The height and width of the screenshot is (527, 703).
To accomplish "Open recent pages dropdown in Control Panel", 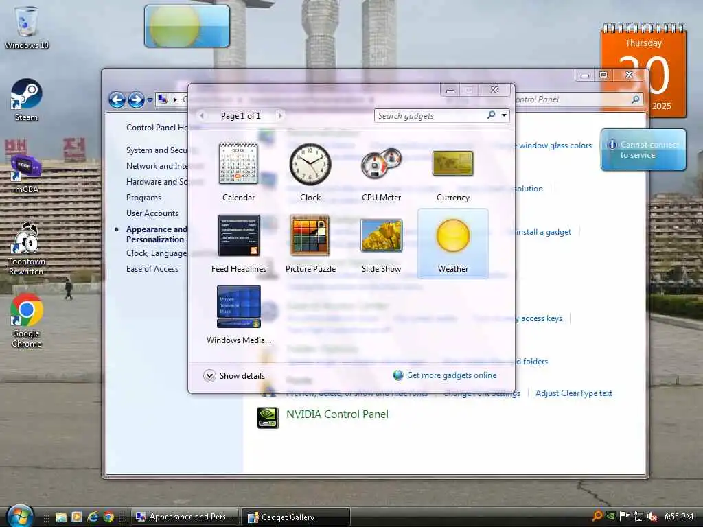I will click(150, 100).
